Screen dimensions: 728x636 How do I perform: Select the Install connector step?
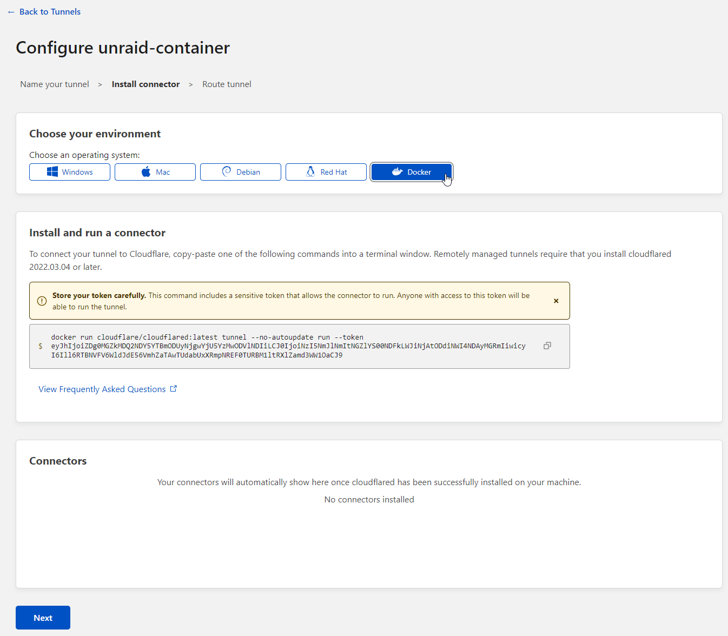point(145,84)
